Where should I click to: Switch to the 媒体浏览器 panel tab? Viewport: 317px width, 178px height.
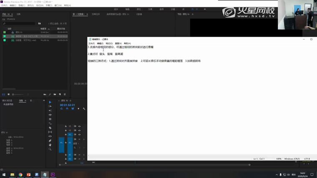pos(7,101)
